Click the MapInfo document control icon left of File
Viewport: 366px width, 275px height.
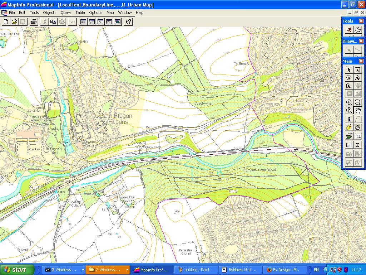point(4,13)
